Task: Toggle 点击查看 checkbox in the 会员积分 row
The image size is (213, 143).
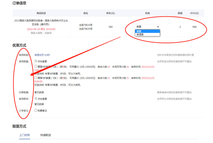Action: [x=36, y=99]
